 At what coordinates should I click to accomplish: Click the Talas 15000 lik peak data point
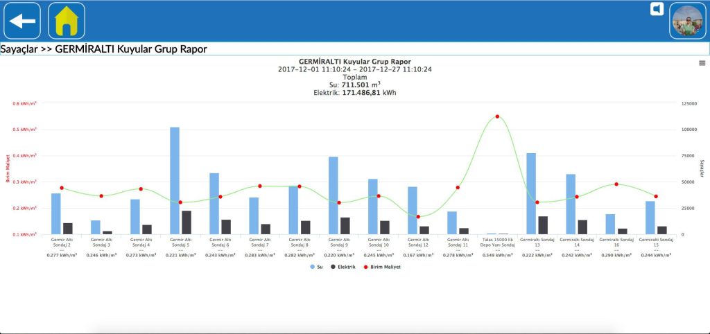497,116
